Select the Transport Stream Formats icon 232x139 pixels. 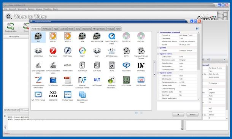[x=141, y=51]
